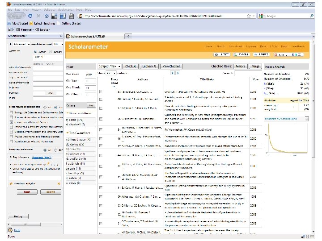This screenshot has height=241, width=322.
Task: Open the Citations by Article Rank dropdown
Action: (287, 119)
